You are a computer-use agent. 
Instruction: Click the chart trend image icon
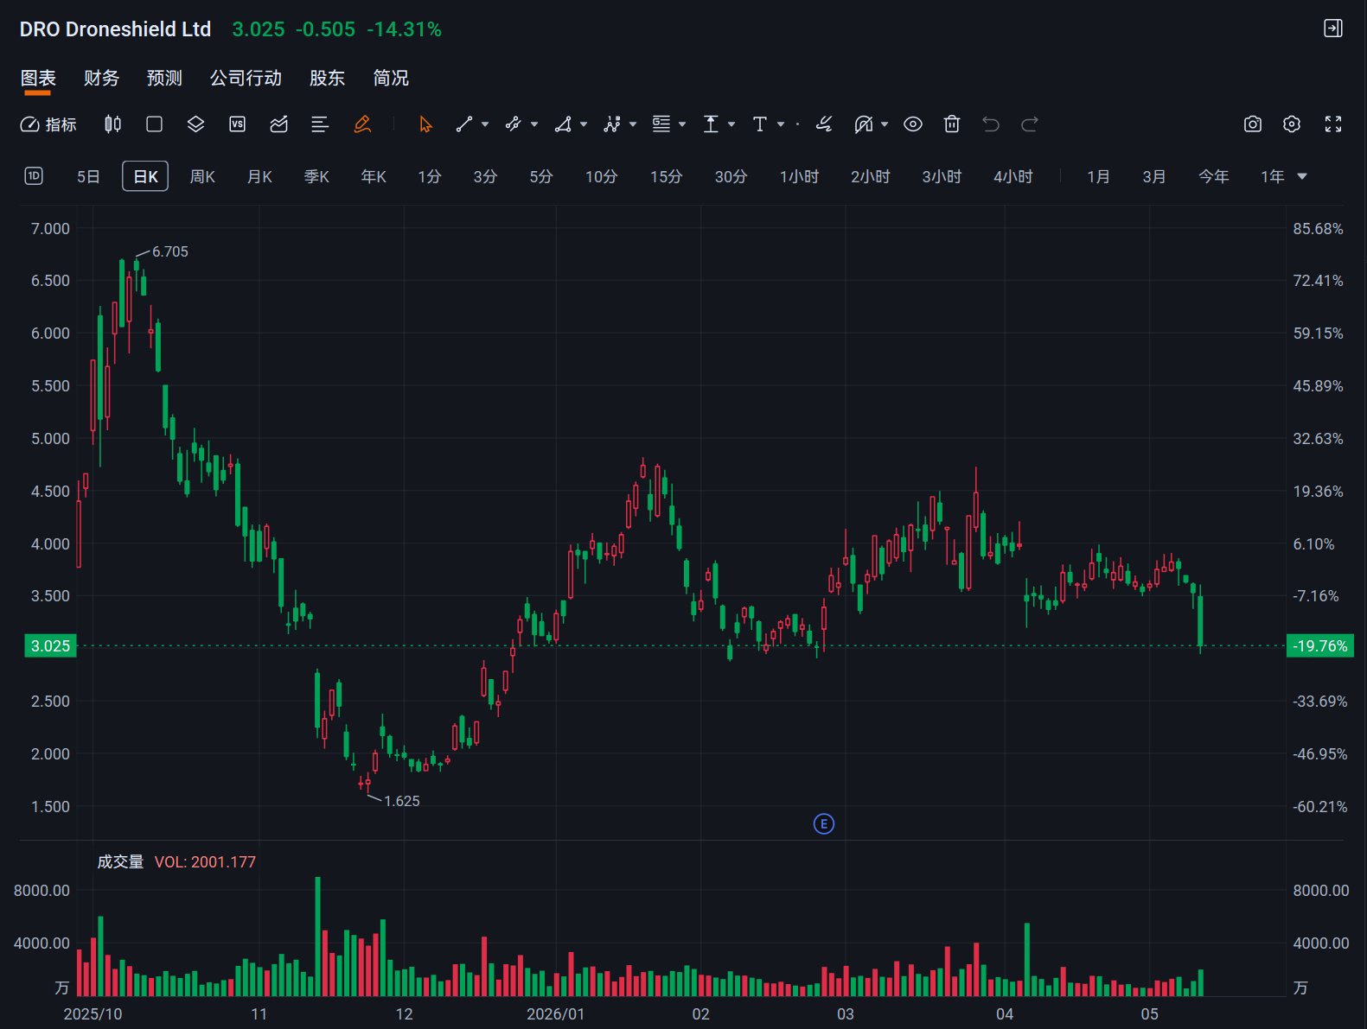click(278, 124)
